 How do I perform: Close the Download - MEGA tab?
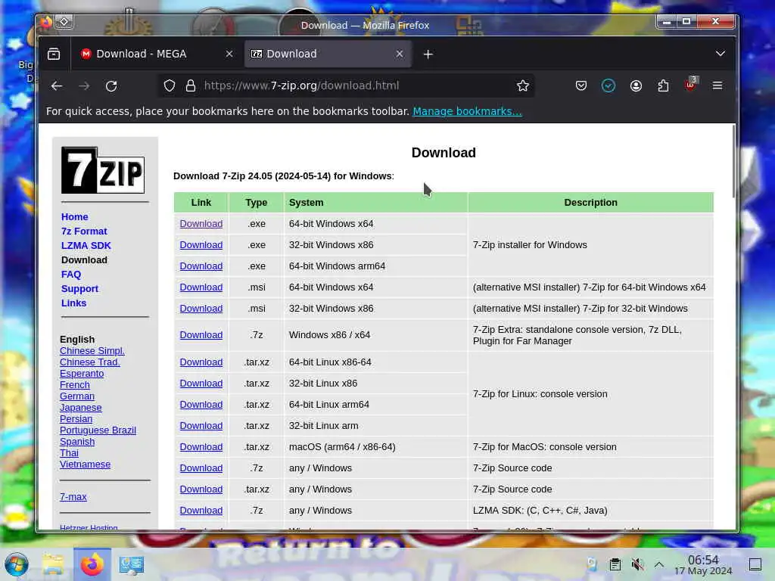coord(229,54)
